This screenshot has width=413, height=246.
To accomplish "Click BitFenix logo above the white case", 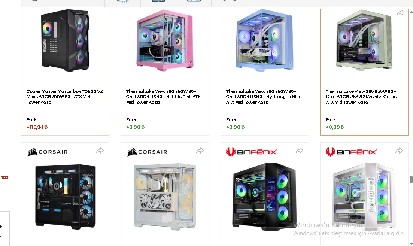I will click(x=351, y=152).
